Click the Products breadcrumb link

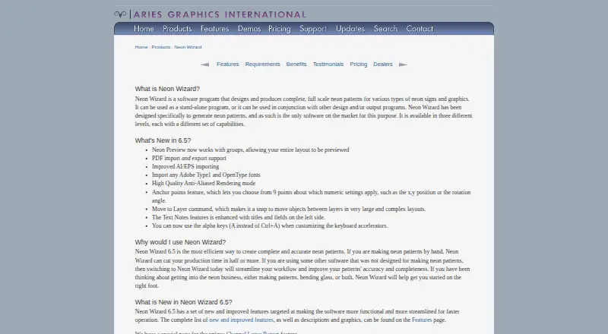coord(161,47)
